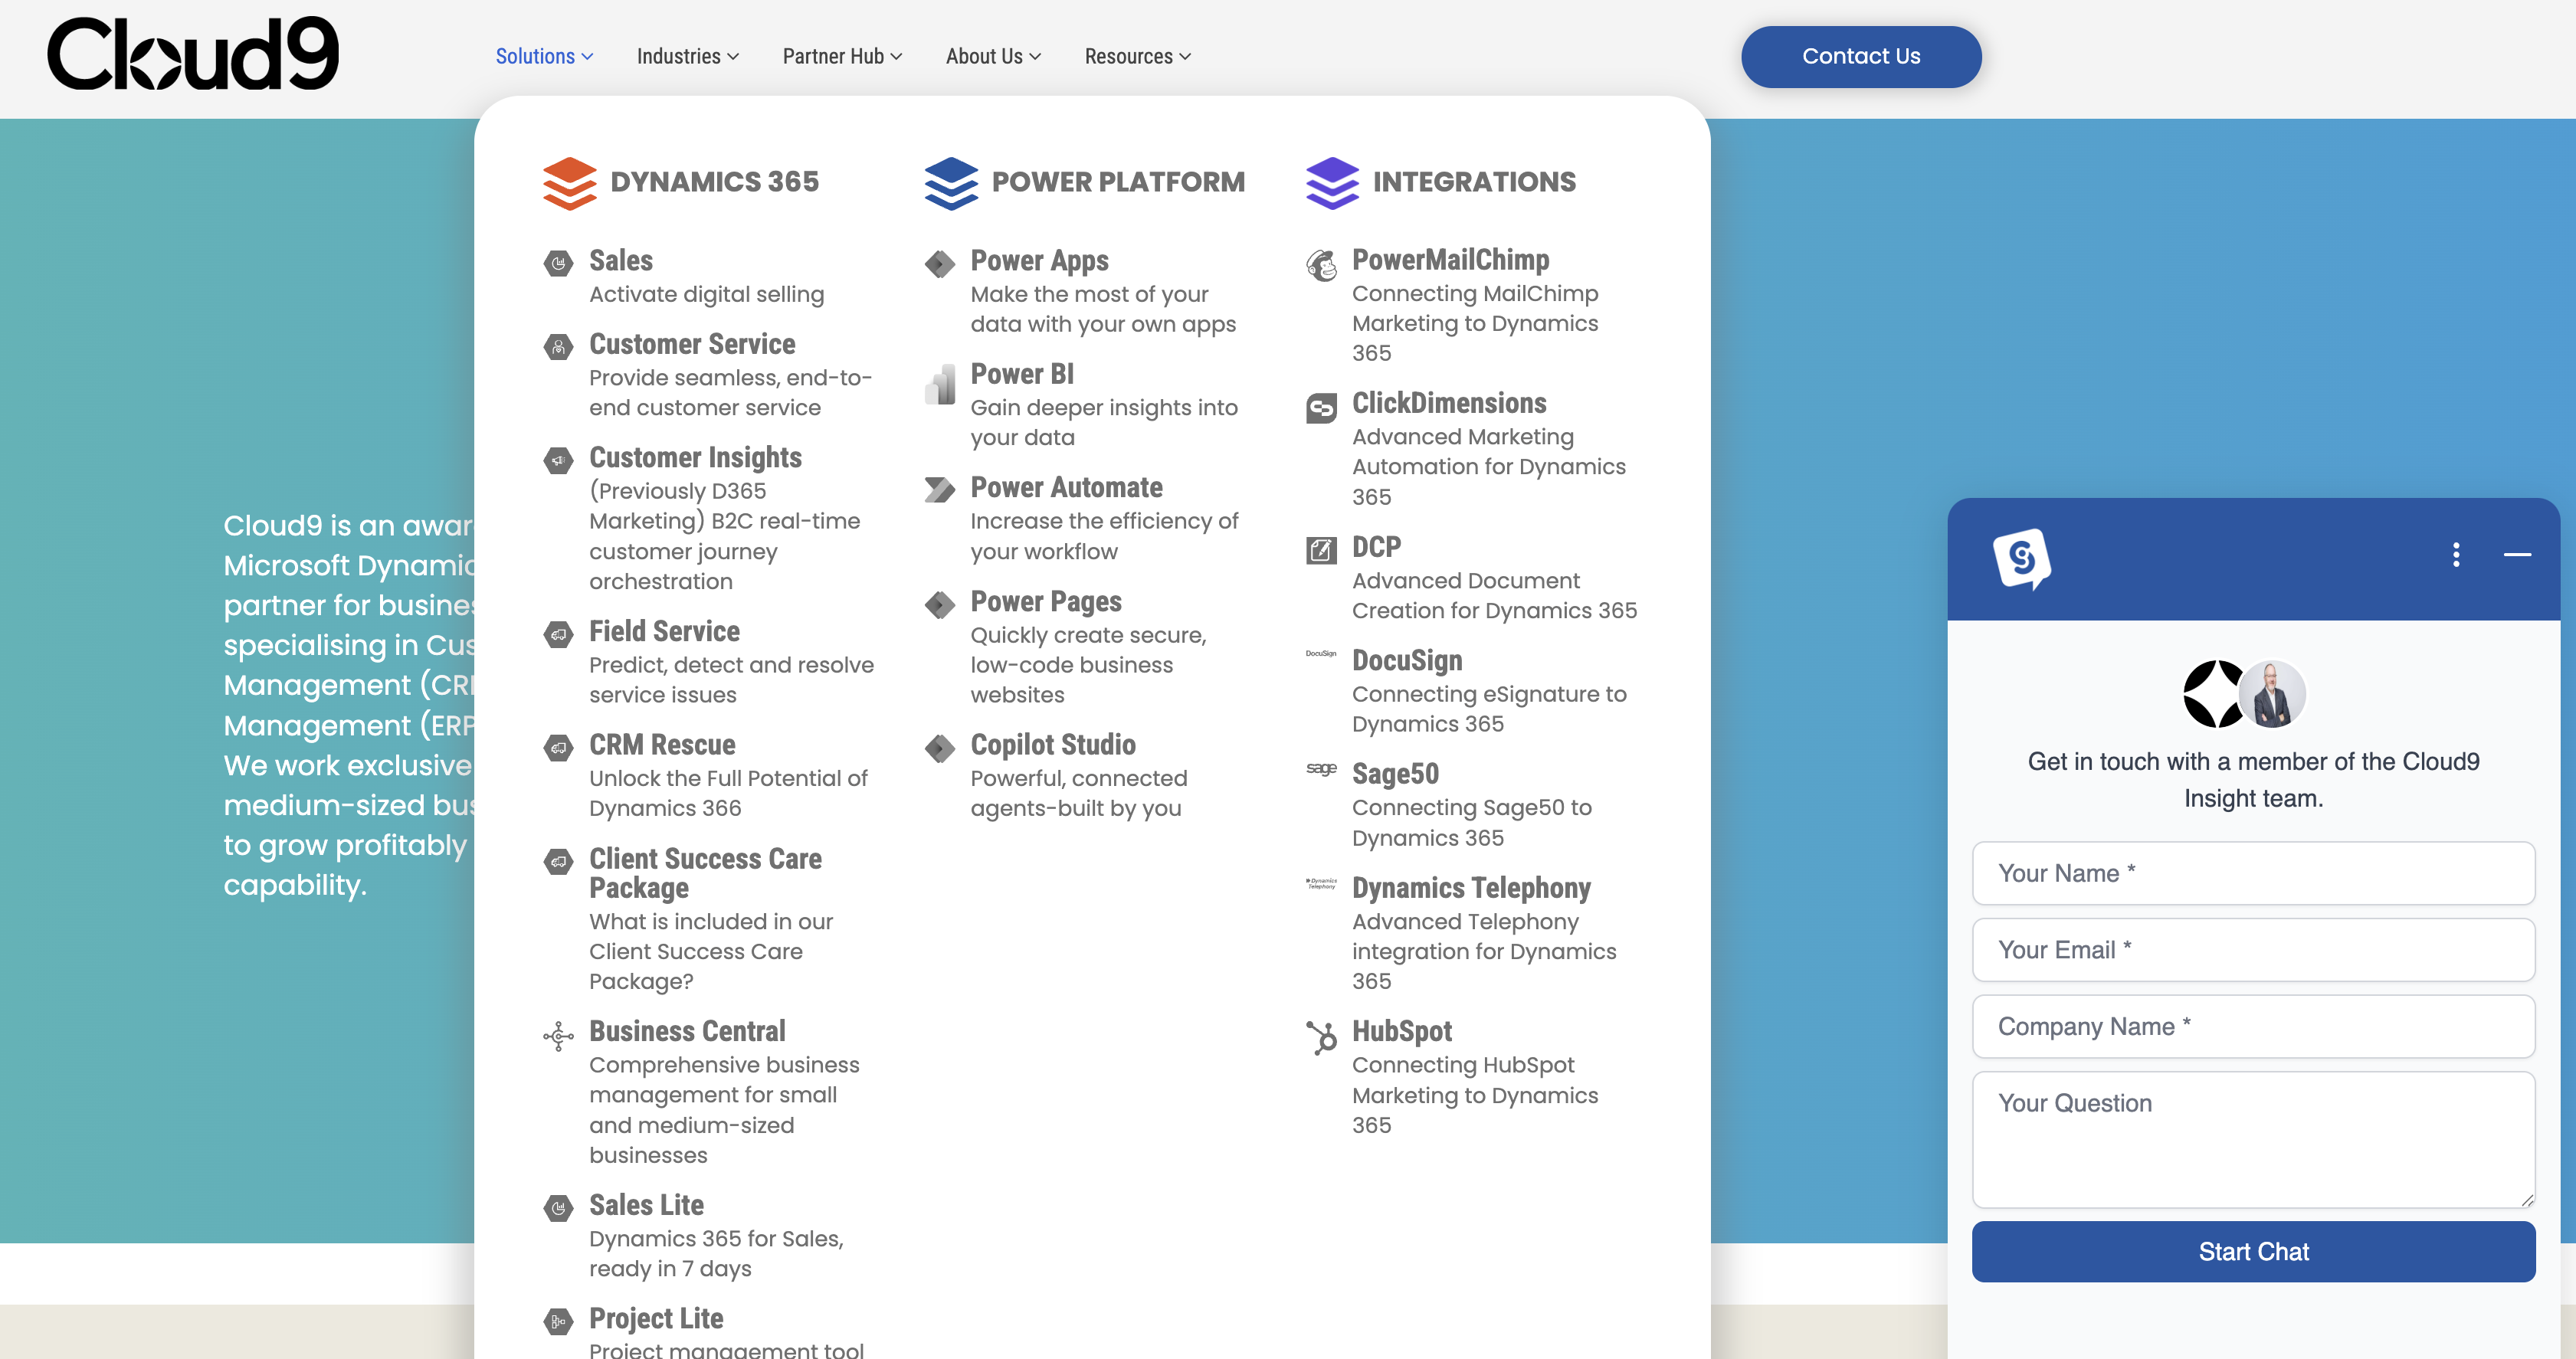Click the Start Chat button
2576x1359 pixels.
coord(2253,1251)
